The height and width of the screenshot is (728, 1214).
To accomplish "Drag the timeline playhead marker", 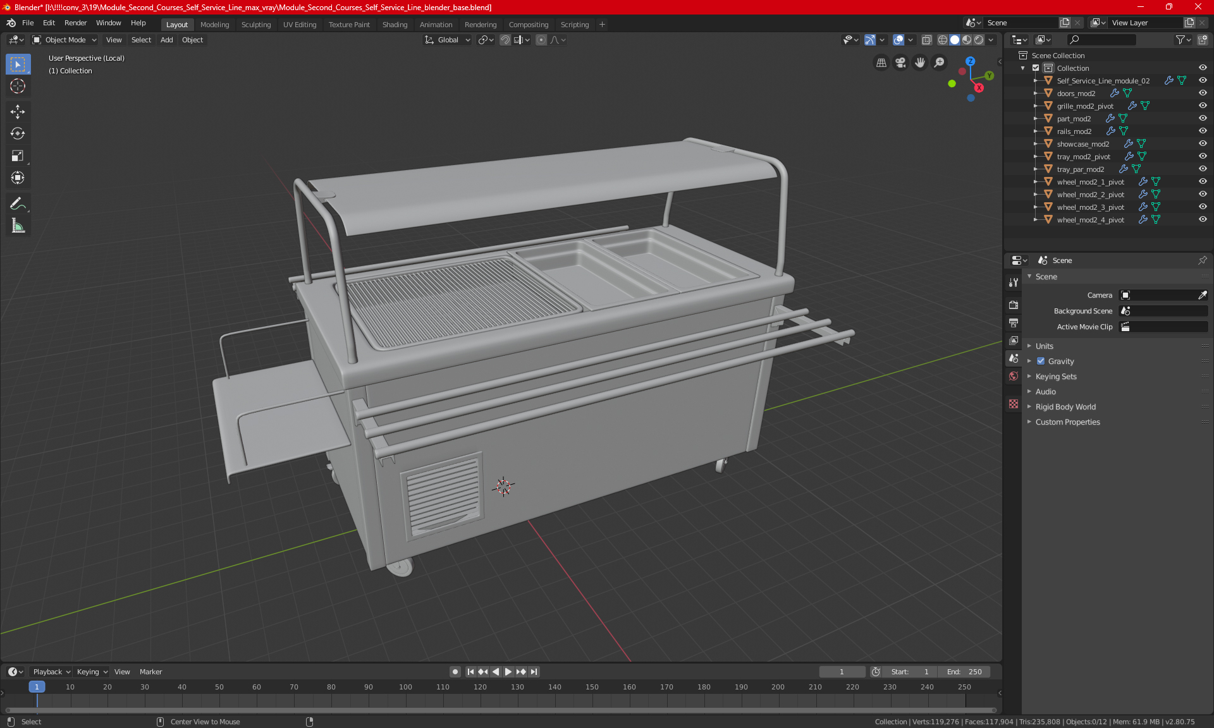I will pos(37,686).
